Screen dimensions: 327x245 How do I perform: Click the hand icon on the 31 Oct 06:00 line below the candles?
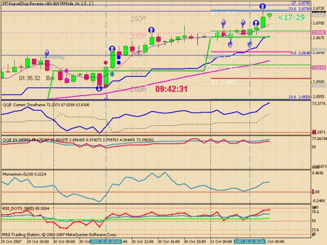point(250,44)
